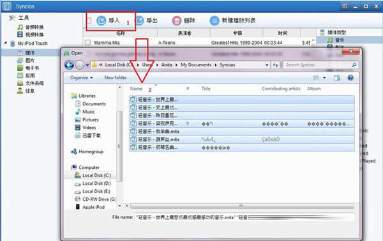Select Music library in navigation pane
This screenshot has height=241, width=383.
(85, 112)
